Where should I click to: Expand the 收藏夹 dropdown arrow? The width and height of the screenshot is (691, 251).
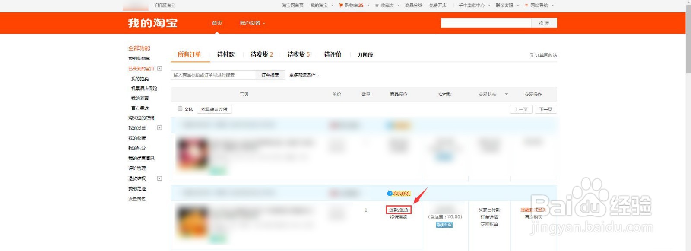tap(399, 6)
